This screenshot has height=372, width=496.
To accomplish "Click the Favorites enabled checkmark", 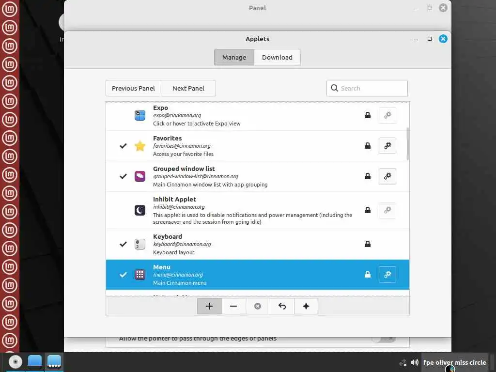I will (123, 146).
